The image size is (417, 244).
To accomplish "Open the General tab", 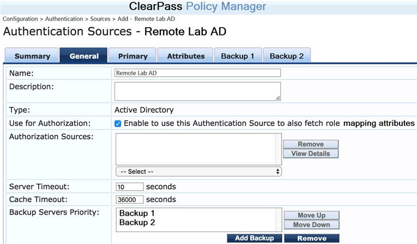I will pos(84,56).
